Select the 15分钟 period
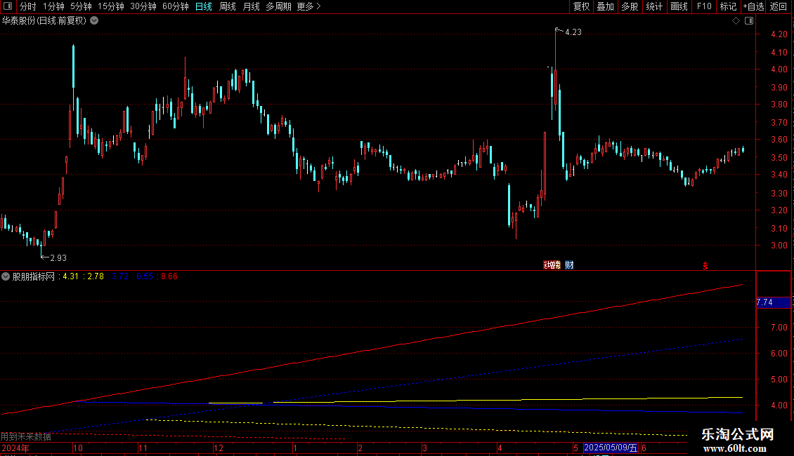This screenshot has height=456, width=794. (110, 6)
